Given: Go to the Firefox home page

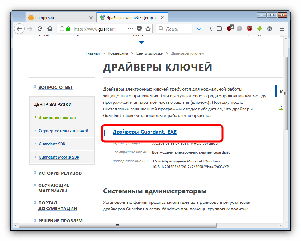Looking at the screenshot, I should 50,29.
